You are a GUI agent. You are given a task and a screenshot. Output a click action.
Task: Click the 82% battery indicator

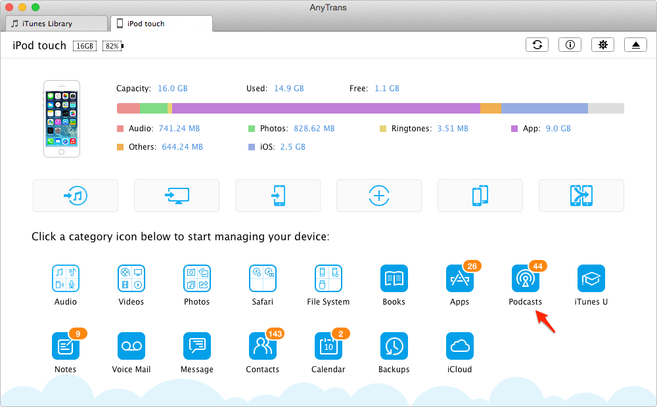tap(113, 46)
